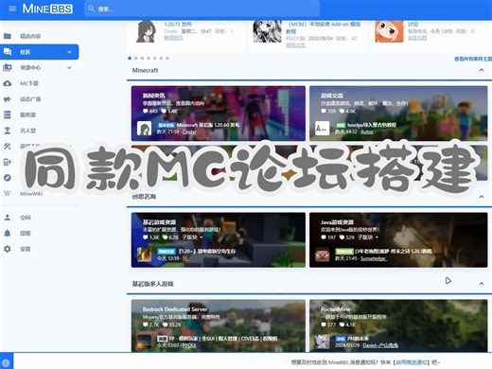
Task: Collapse the Minecraft category section
Action: 482,70
